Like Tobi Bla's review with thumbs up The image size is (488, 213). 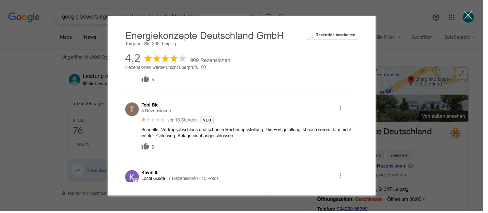[145, 147]
